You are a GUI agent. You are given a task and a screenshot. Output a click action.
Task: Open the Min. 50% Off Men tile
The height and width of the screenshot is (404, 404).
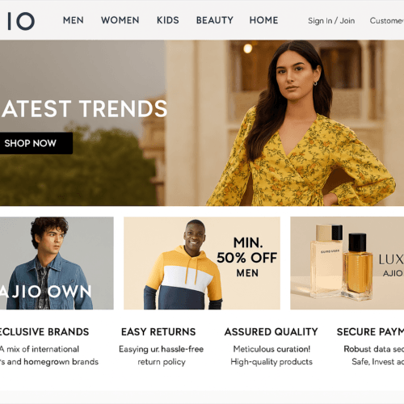pos(202,263)
